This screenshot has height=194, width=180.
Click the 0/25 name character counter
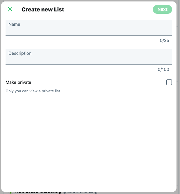pyautogui.click(x=164, y=40)
